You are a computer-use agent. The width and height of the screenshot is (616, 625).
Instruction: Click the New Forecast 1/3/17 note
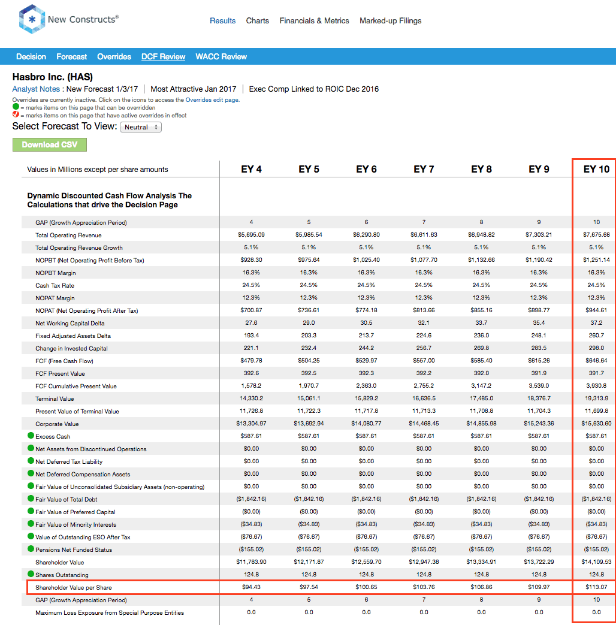(102, 89)
